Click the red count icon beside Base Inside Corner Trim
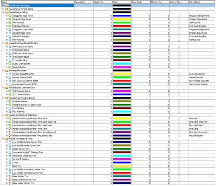 pyautogui.click(x=10, y=183)
